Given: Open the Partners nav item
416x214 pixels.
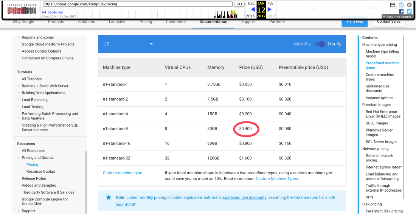Looking at the screenshot, I should tap(277, 22).
